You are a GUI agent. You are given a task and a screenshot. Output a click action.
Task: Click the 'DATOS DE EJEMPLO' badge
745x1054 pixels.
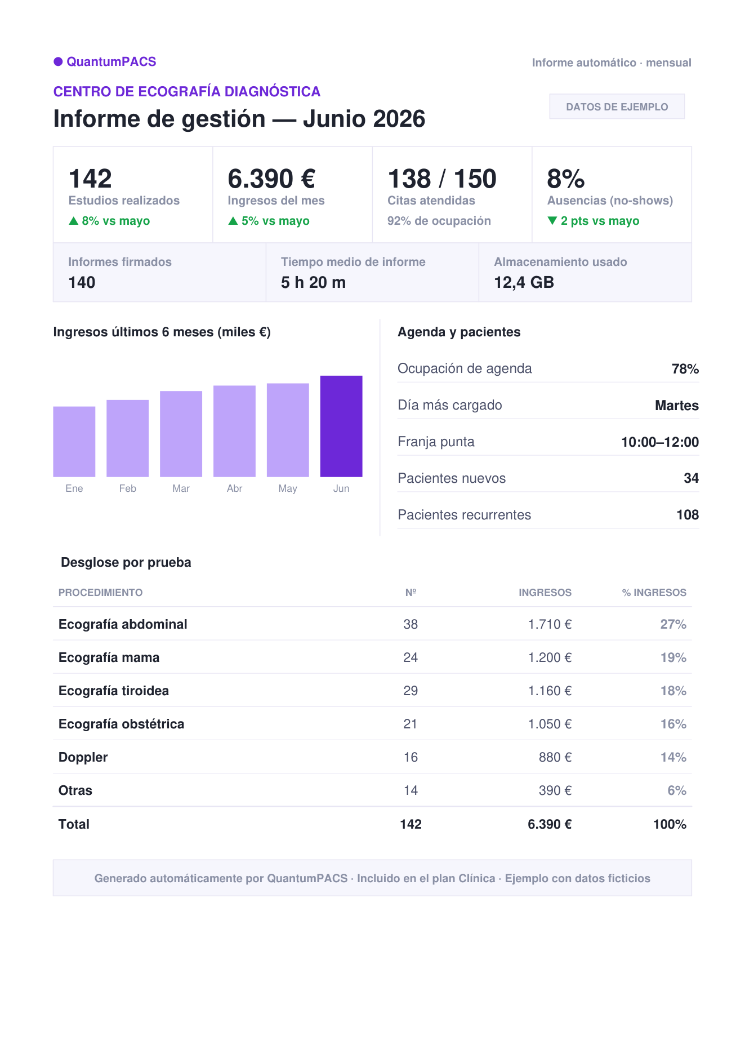pyautogui.click(x=617, y=106)
